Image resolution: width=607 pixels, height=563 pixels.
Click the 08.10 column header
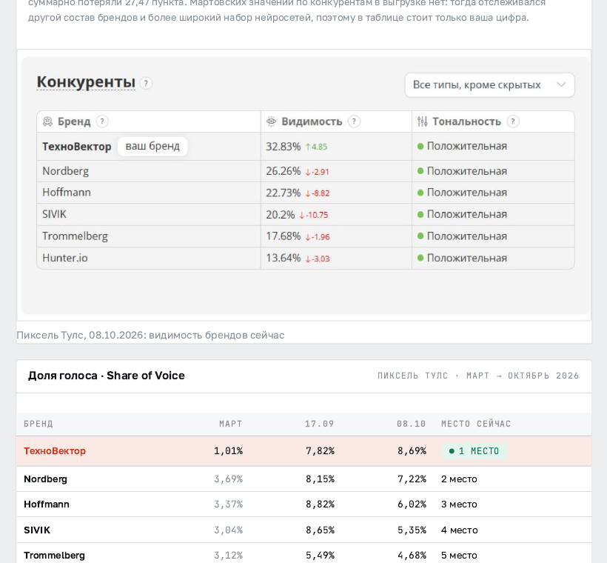click(411, 424)
